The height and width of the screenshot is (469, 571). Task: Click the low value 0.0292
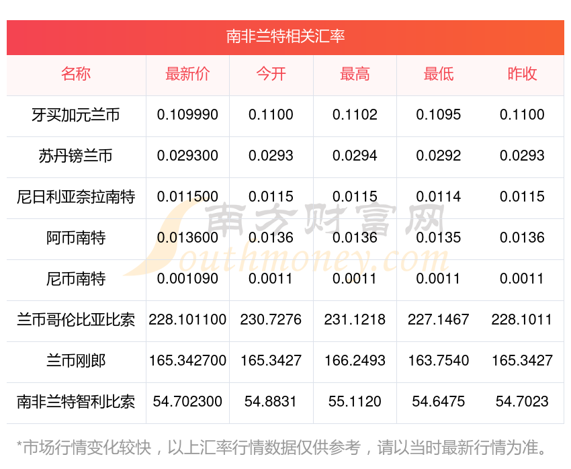439,156
